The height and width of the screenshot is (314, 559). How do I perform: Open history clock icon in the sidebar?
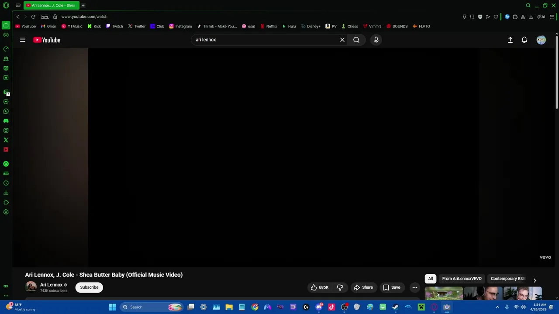tap(6, 183)
